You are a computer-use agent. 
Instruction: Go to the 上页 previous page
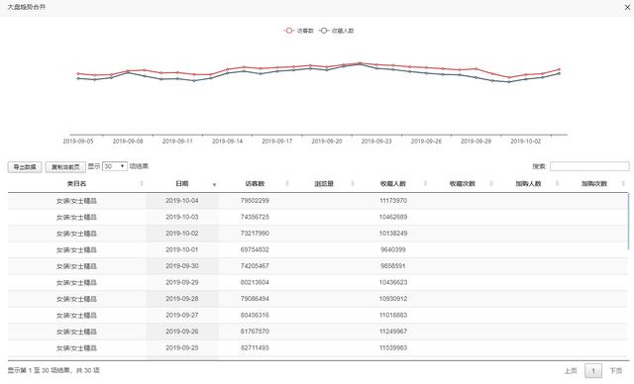click(x=571, y=371)
